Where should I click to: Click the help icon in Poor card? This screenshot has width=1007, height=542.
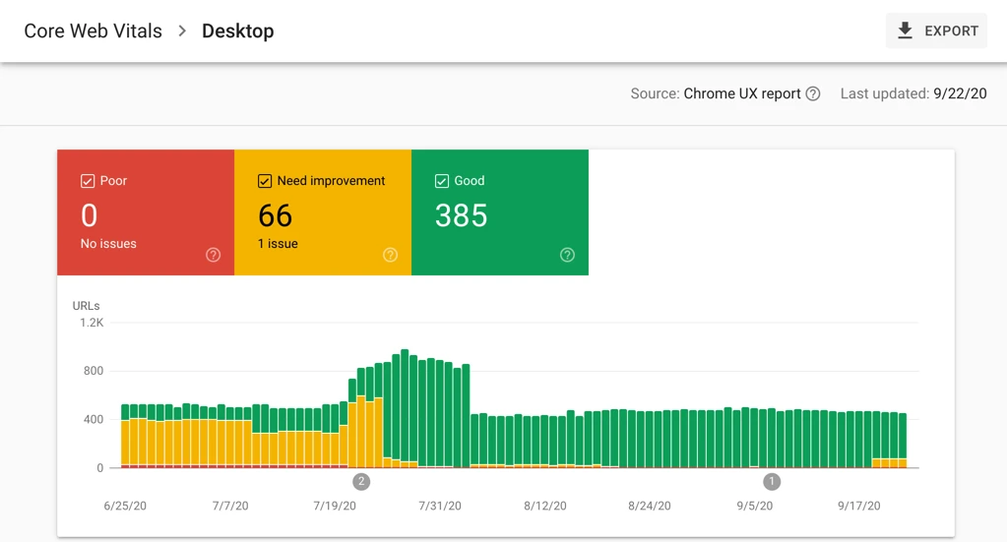(214, 255)
